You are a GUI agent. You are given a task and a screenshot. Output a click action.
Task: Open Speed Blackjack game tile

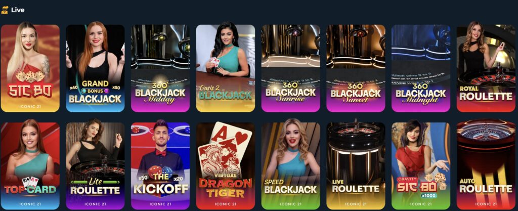tap(291, 166)
